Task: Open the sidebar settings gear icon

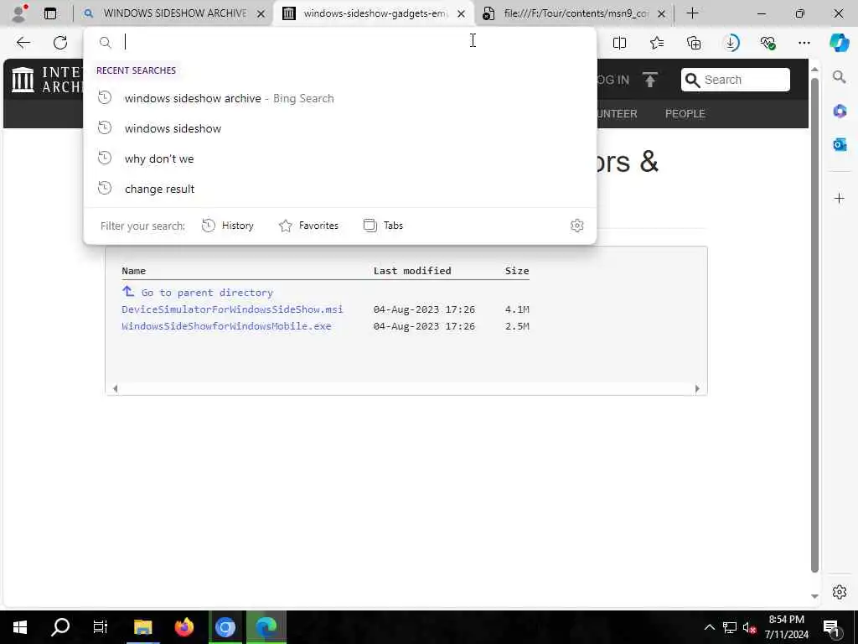Action: (840, 592)
